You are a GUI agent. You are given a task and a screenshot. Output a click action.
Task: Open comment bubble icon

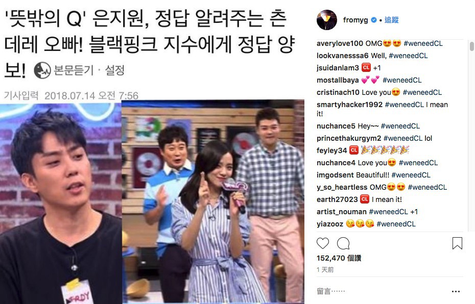[x=343, y=243]
